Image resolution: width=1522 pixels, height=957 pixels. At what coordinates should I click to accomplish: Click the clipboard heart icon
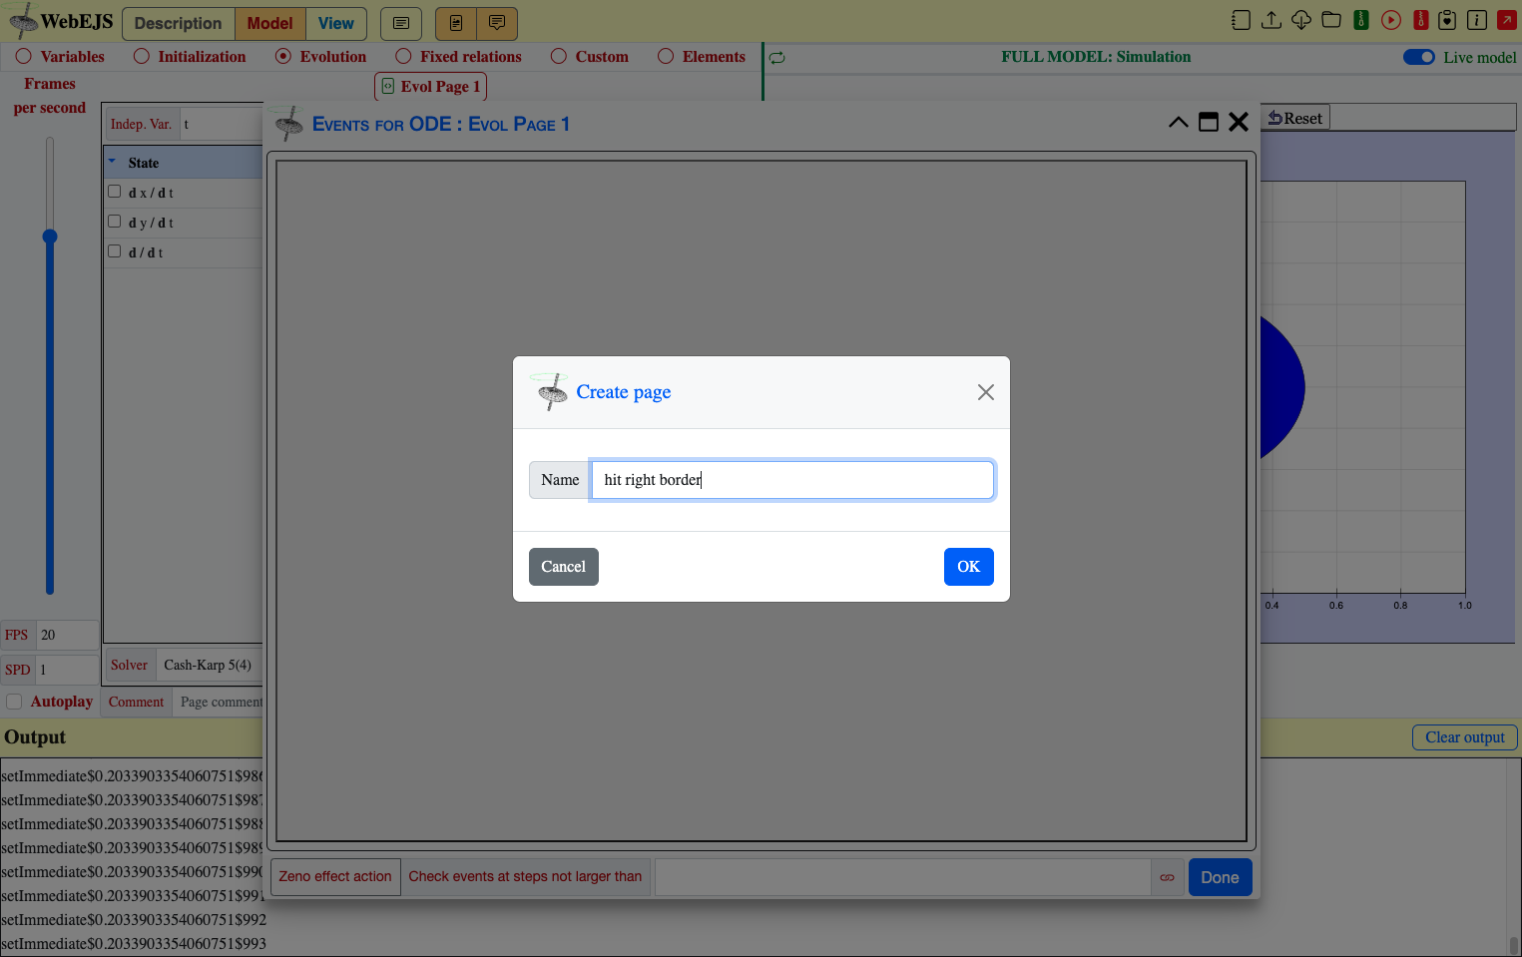pos(1448,20)
